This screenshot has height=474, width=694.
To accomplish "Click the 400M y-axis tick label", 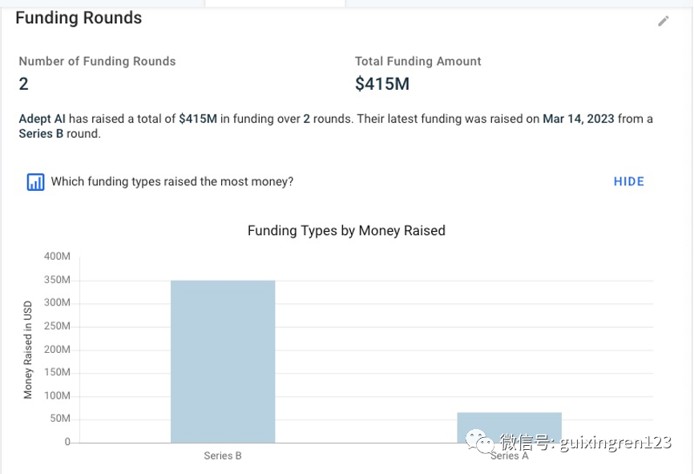I will pyautogui.click(x=58, y=256).
